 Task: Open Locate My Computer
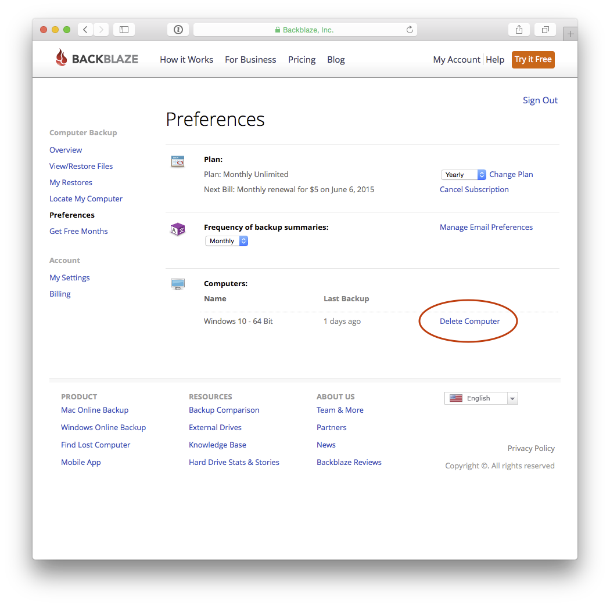pyautogui.click(x=86, y=199)
